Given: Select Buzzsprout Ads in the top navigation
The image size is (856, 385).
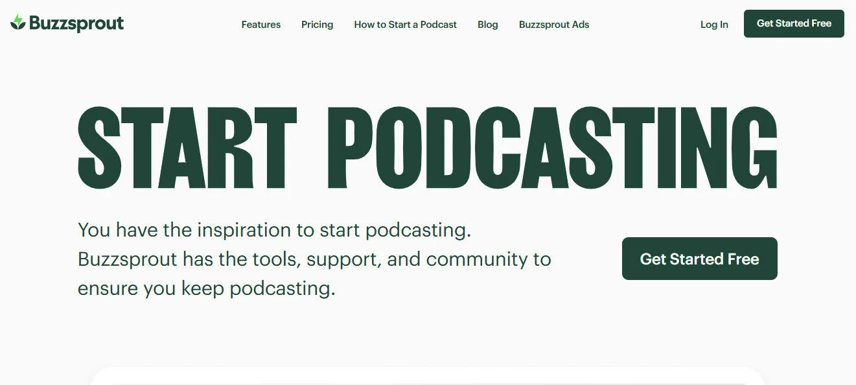Looking at the screenshot, I should pyautogui.click(x=553, y=25).
